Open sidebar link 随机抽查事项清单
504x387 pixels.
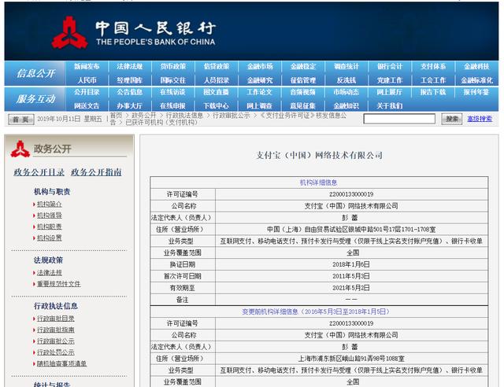pyautogui.click(x=61, y=363)
